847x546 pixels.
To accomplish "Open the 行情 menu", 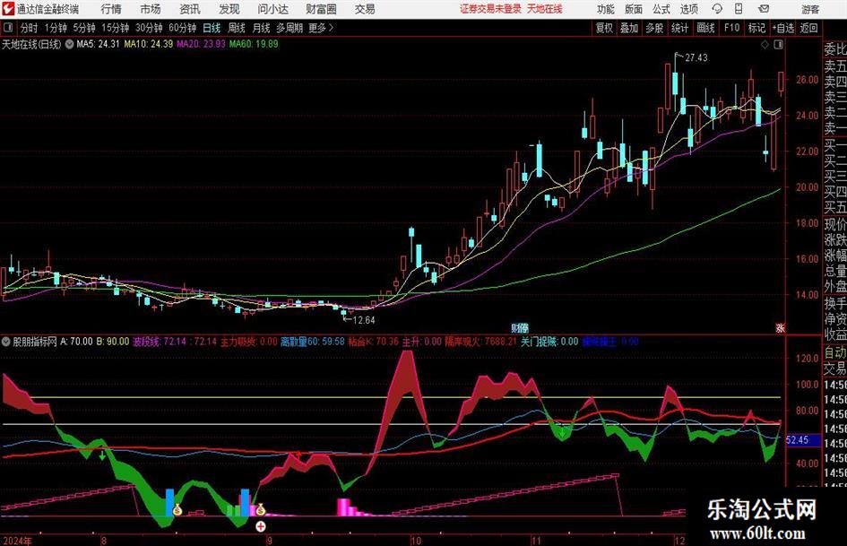I will tap(111, 9).
